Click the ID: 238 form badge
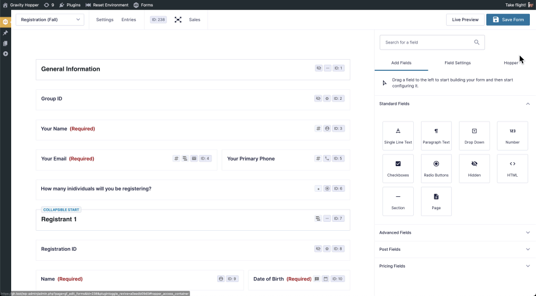 coord(158,20)
